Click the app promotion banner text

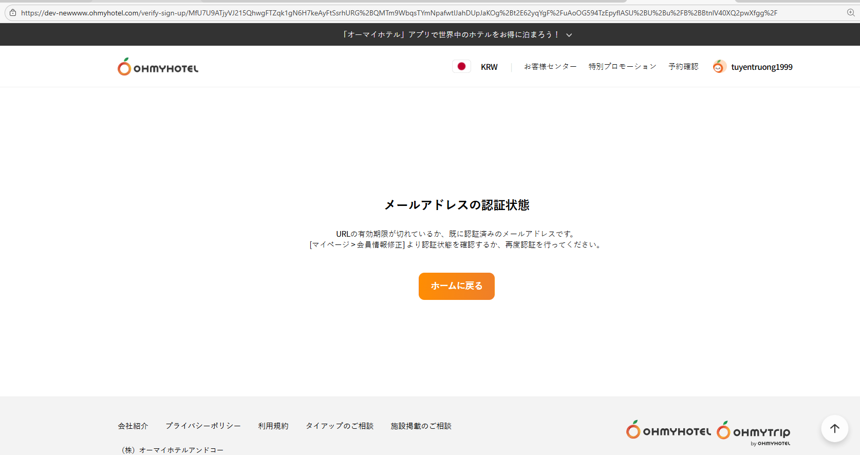point(451,34)
